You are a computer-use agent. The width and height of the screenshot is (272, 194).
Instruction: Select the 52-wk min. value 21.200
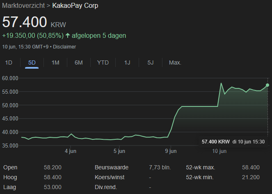tap(251, 177)
